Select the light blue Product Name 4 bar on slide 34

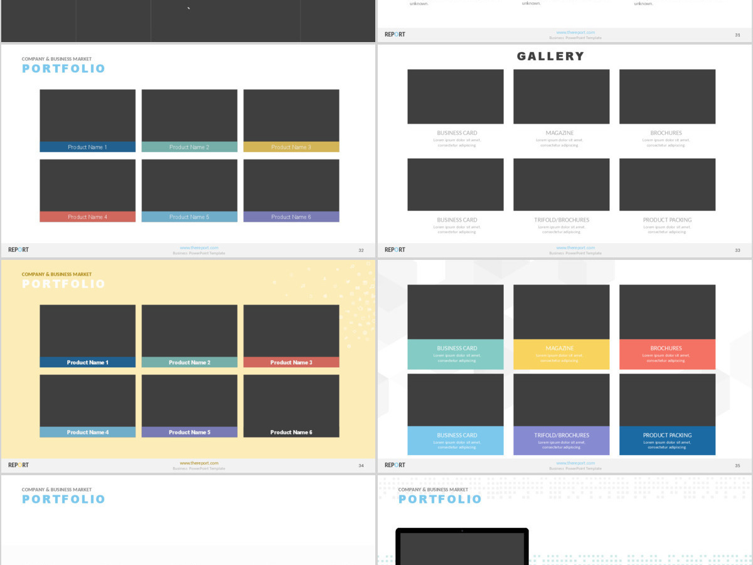point(87,432)
